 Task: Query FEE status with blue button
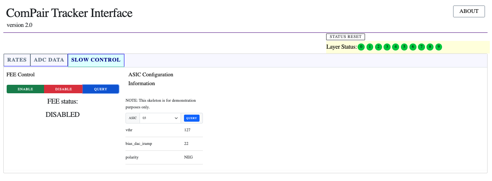(x=101, y=89)
